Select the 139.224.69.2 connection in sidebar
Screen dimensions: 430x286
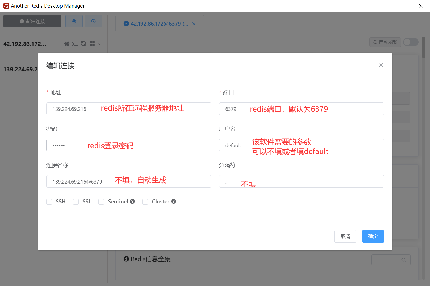click(21, 69)
